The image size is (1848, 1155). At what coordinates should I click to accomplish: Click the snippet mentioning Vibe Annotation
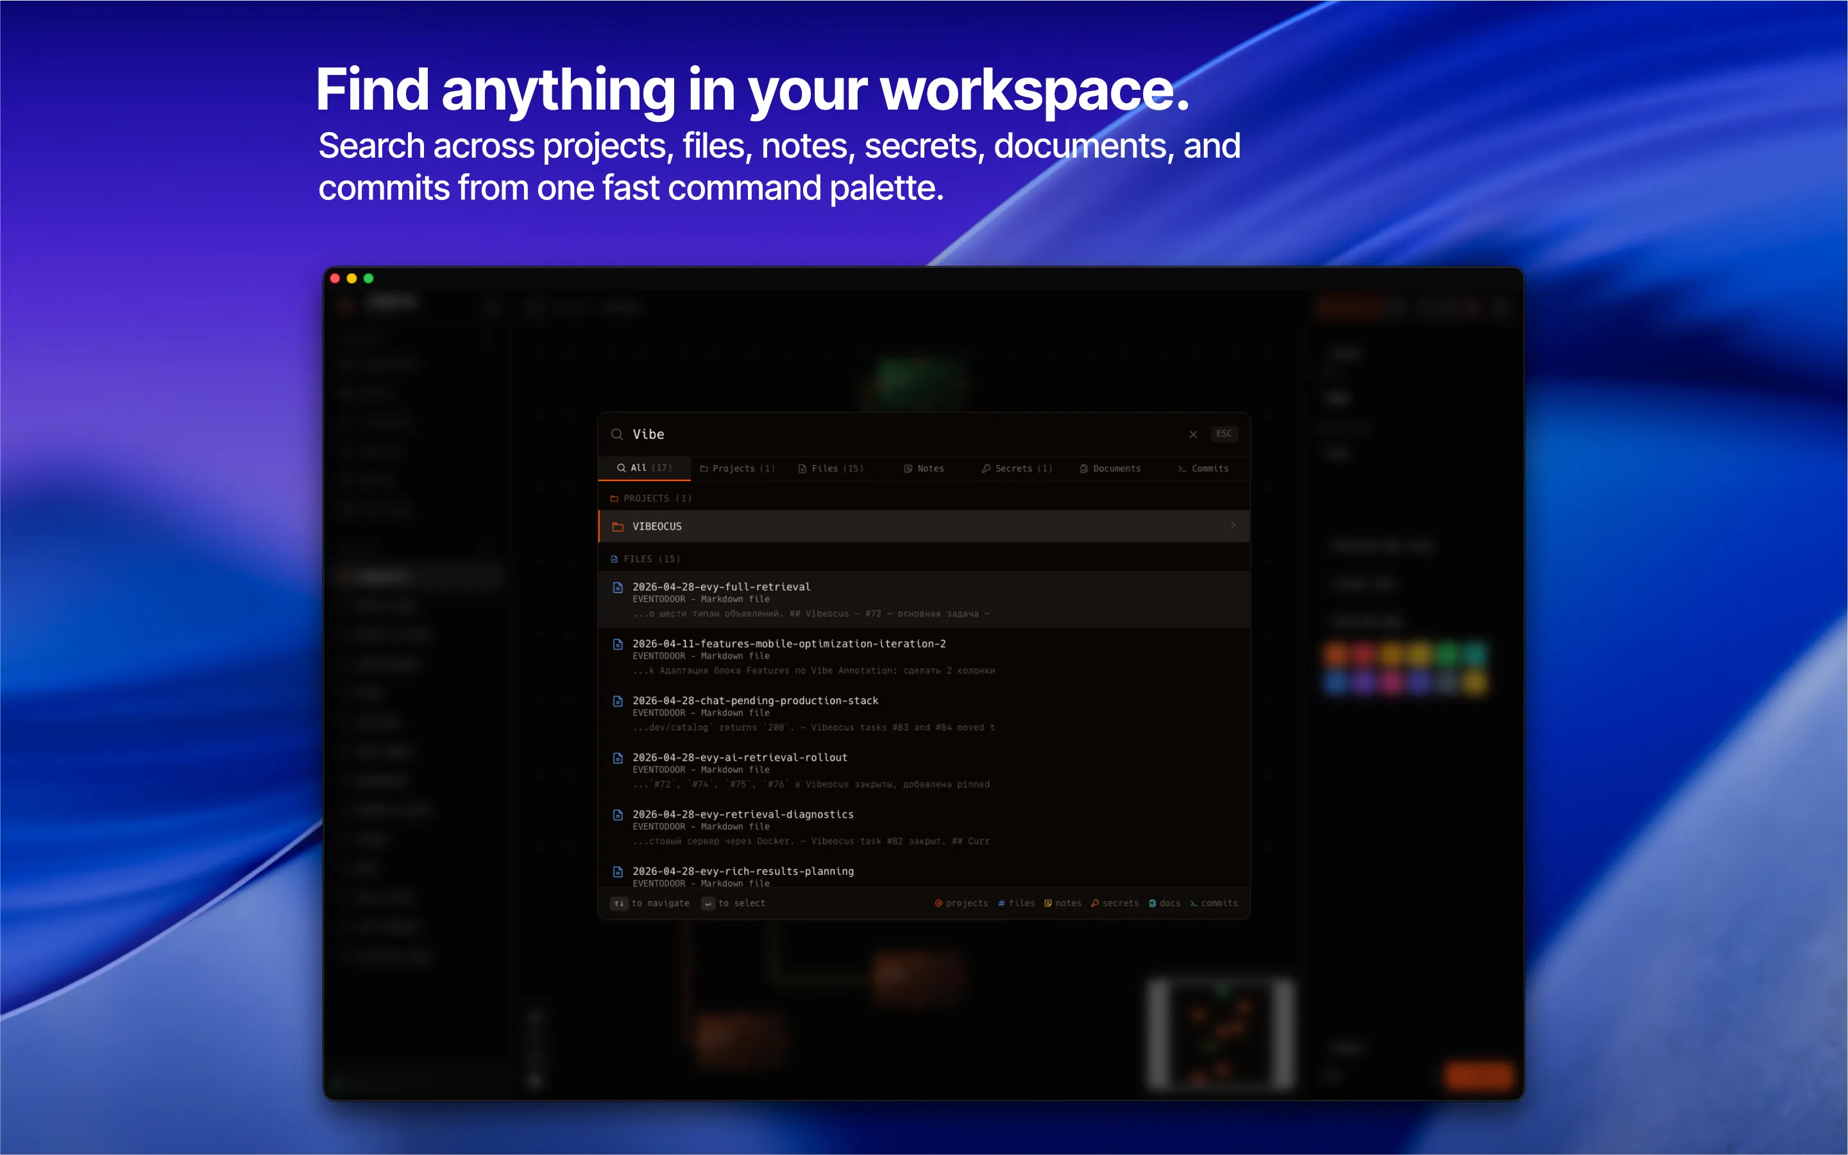(813, 671)
